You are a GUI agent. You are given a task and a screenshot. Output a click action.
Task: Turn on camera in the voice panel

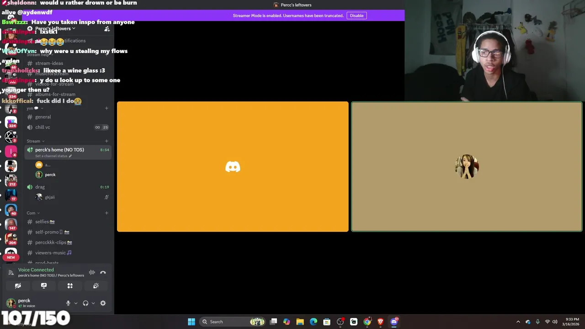pyautogui.click(x=18, y=286)
